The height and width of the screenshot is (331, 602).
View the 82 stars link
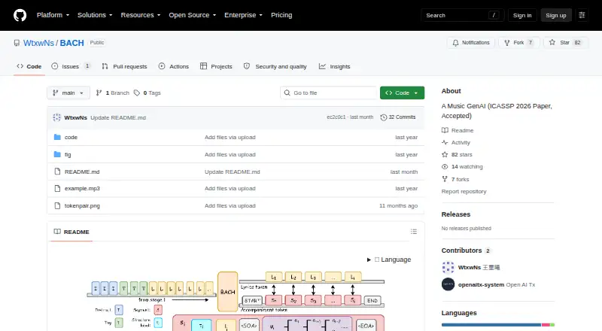[x=457, y=154]
